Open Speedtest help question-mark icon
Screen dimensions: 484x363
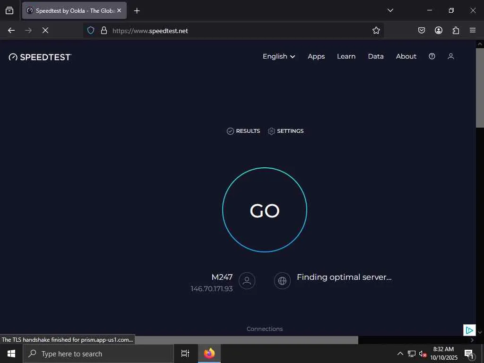coord(432,56)
